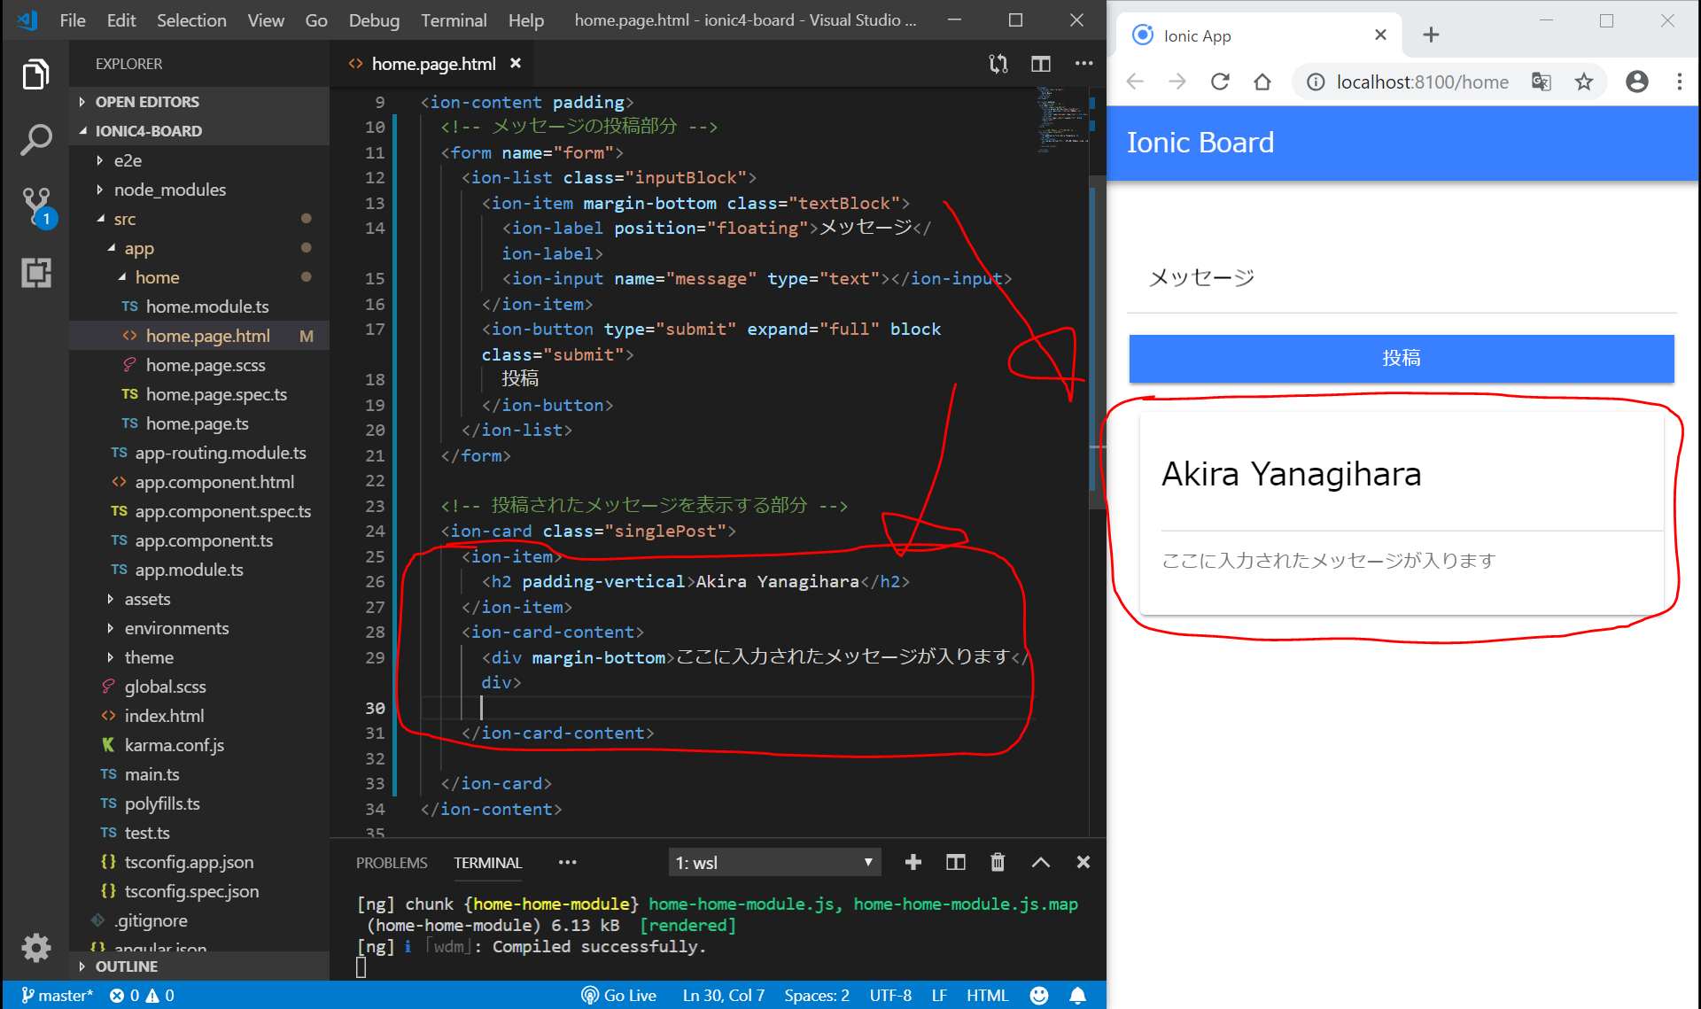Bookmark page with star icon
This screenshot has height=1009, width=1701.
1583,82
